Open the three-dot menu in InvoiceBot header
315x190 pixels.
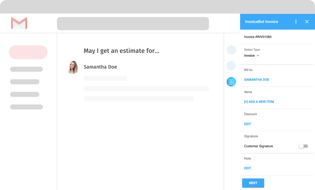pyautogui.click(x=296, y=22)
